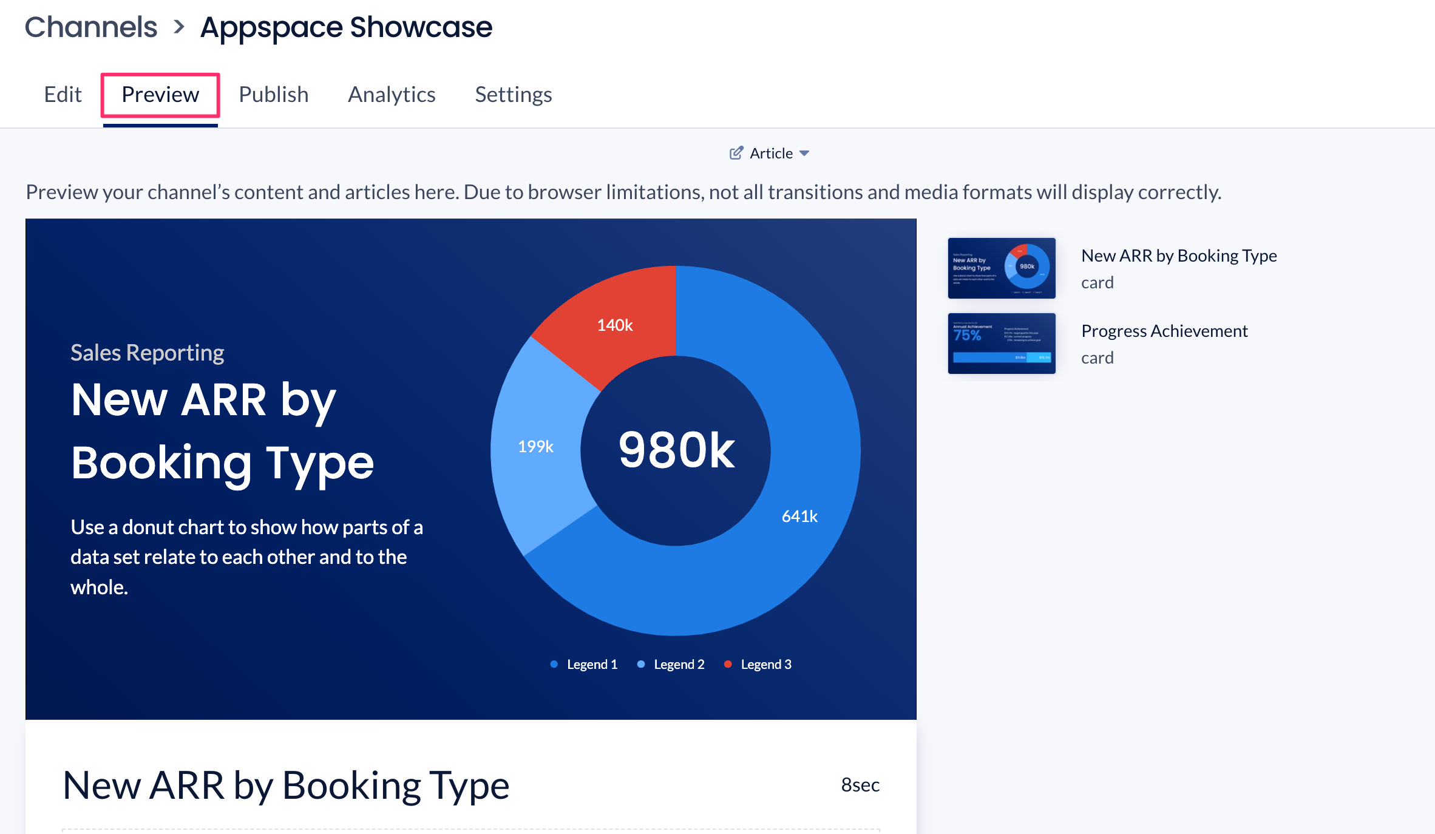Image resolution: width=1435 pixels, height=834 pixels.
Task: Open the Edit tab
Action: coord(63,95)
